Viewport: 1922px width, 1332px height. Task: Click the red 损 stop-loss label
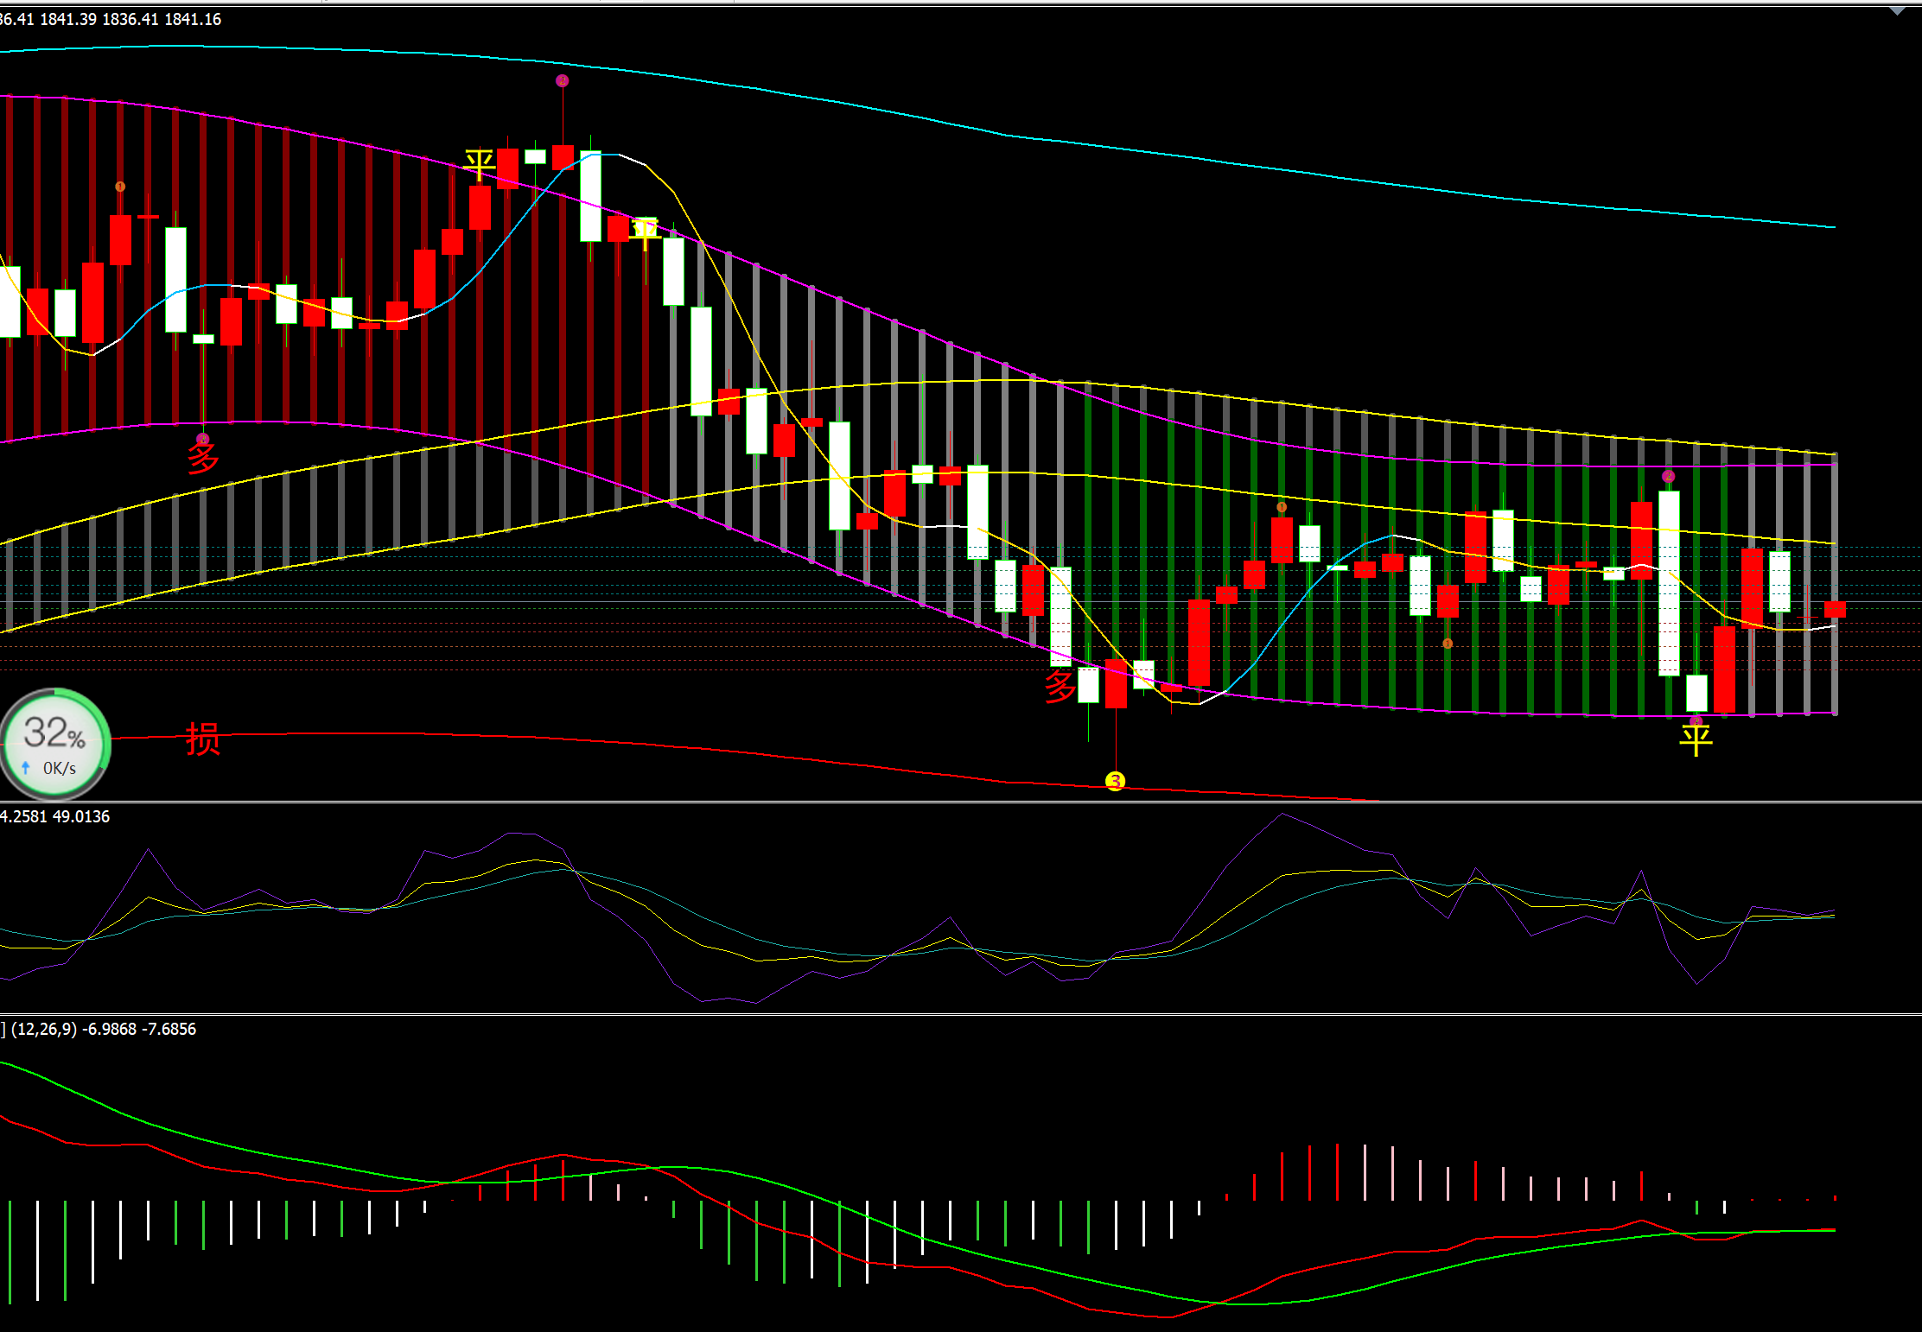coord(203,739)
